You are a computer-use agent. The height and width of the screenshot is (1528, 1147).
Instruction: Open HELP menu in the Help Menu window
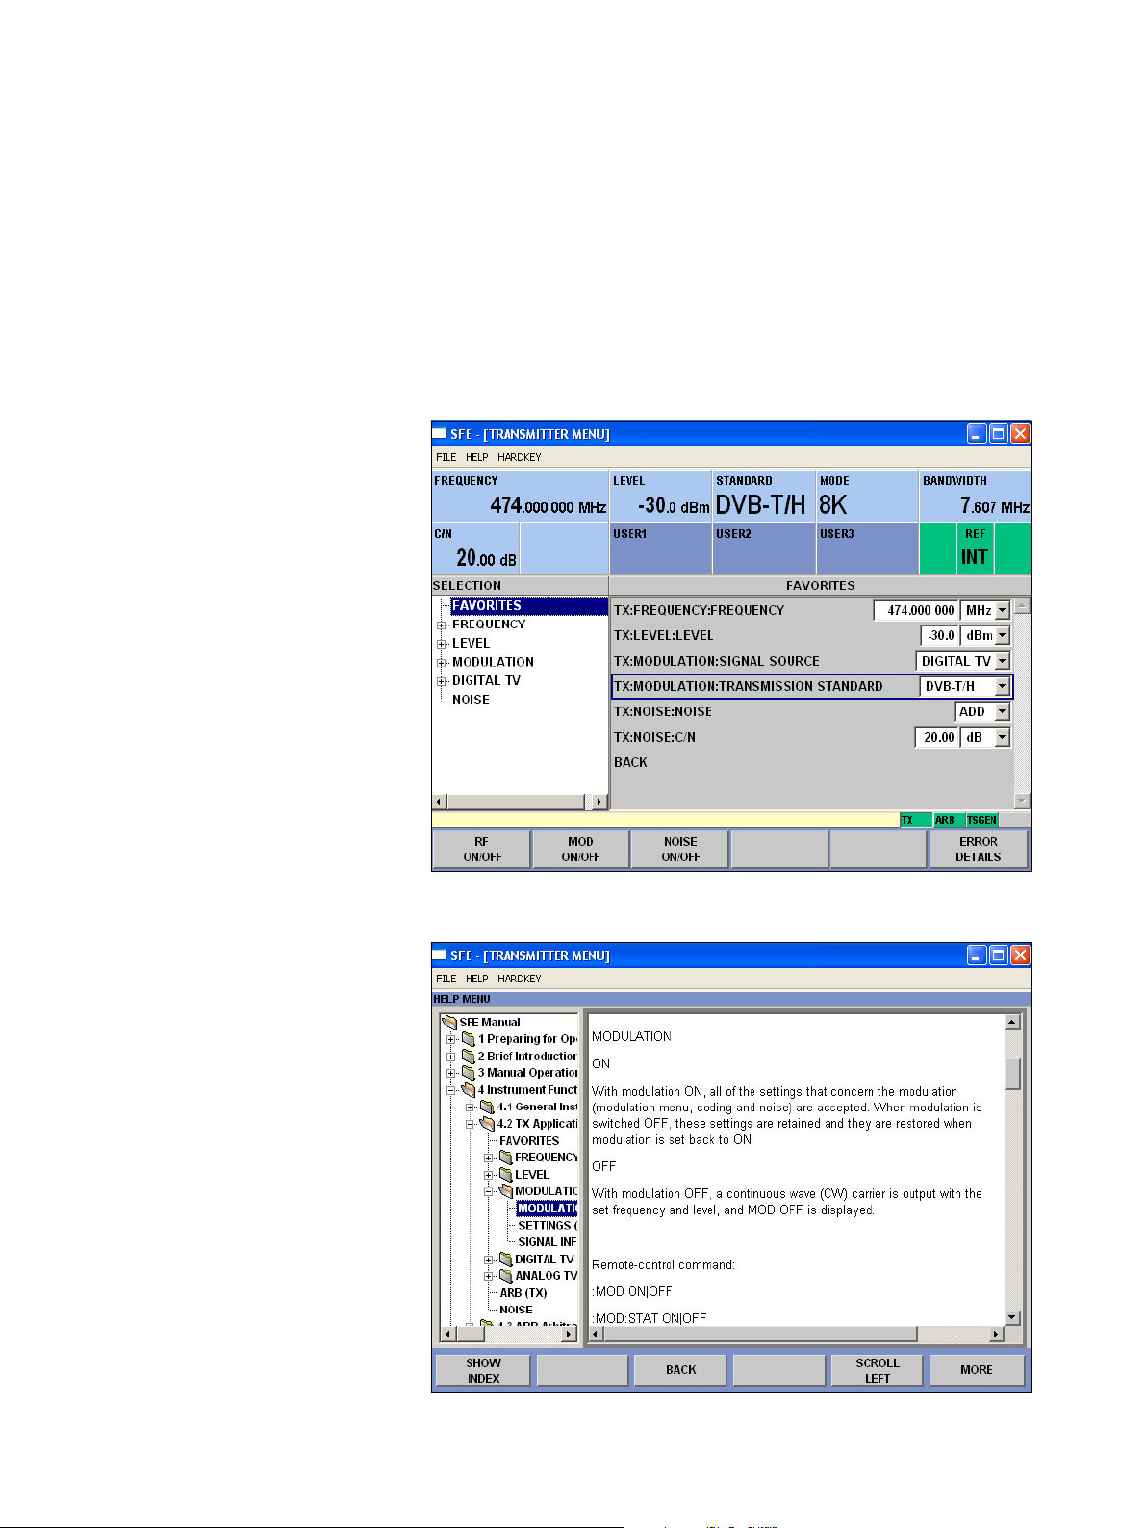tap(477, 979)
